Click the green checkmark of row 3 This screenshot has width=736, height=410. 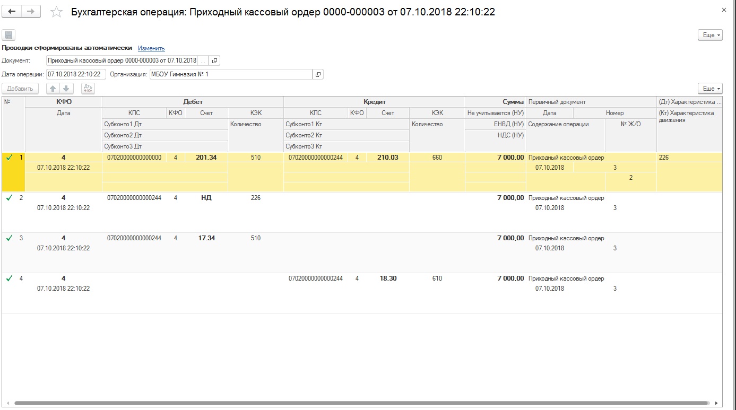[x=9, y=238]
